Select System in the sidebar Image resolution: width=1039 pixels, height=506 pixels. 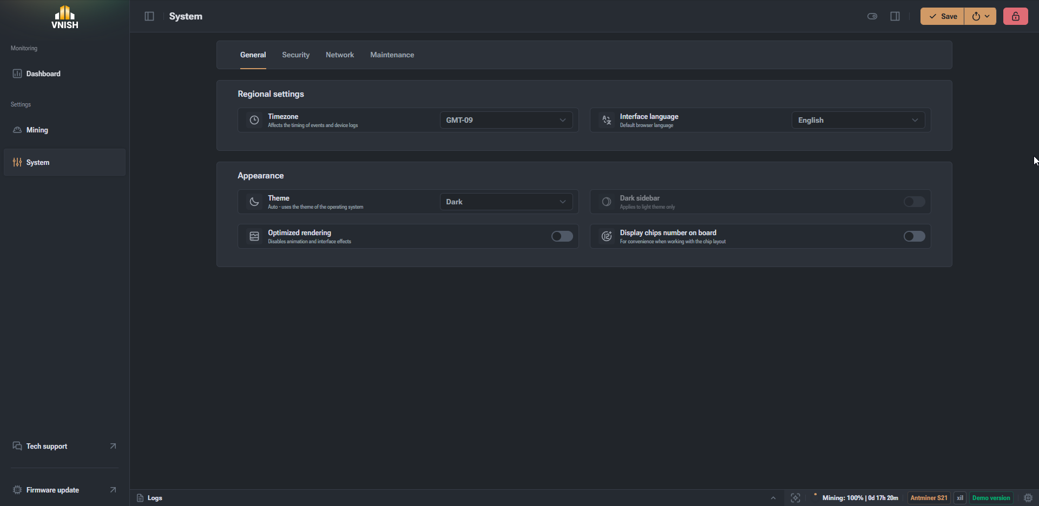pyautogui.click(x=64, y=162)
